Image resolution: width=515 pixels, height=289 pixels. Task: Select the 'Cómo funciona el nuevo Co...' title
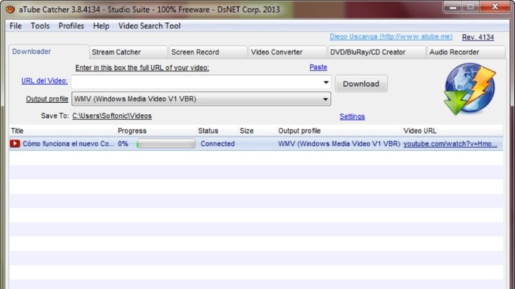(69, 144)
